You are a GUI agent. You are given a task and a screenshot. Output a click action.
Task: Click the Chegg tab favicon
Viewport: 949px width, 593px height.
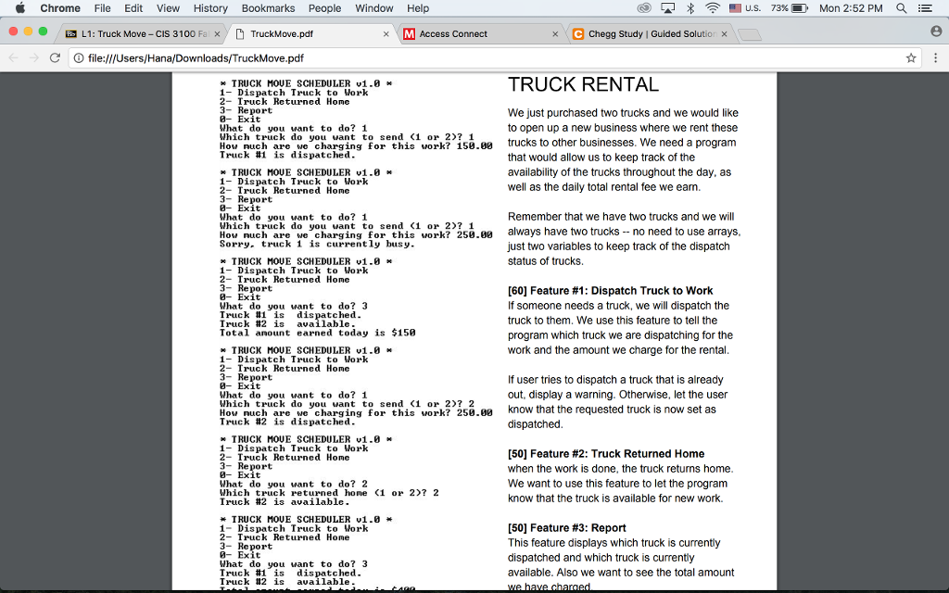(x=578, y=34)
